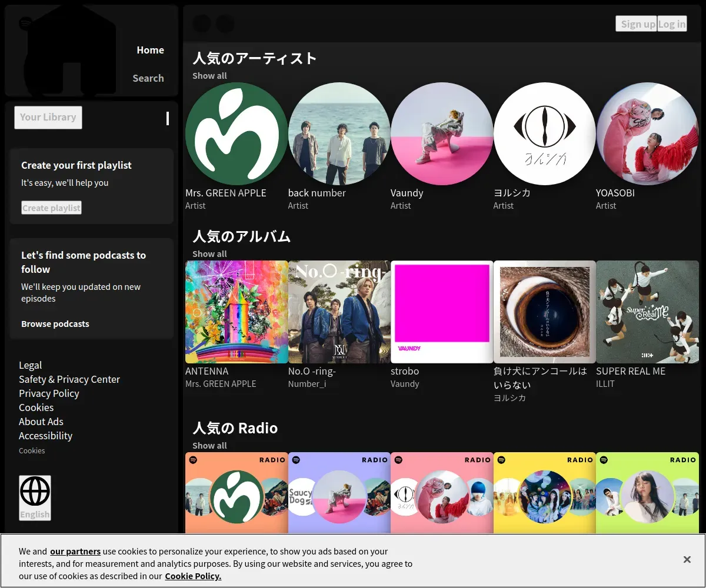Open Your Library

(48, 118)
